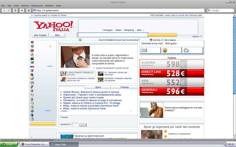Click the Quotazioni text field
236x147 pixels.
pyautogui.click(x=75, y=124)
